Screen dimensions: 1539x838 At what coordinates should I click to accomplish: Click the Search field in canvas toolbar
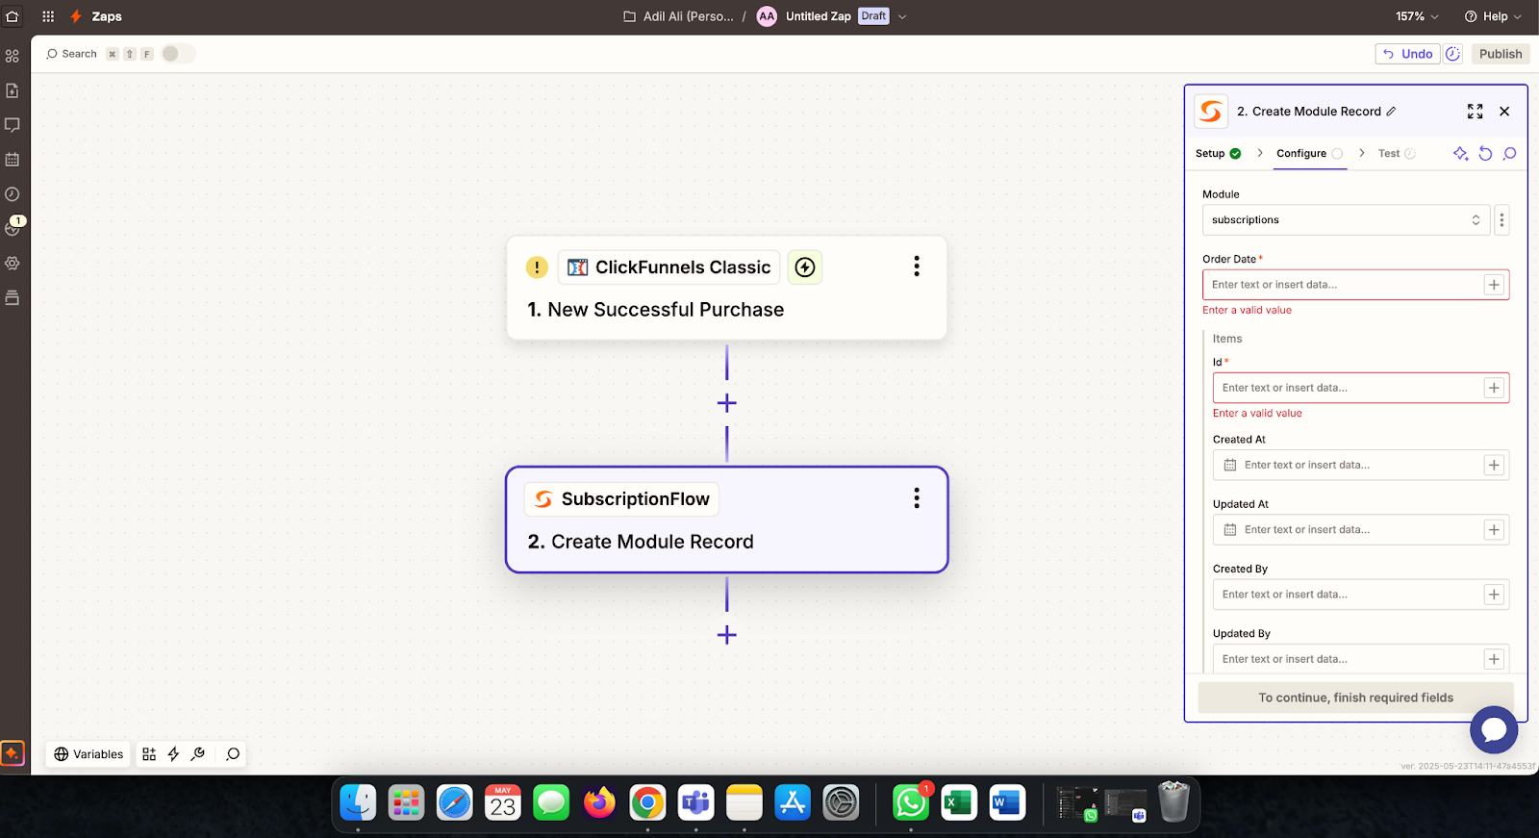(72, 54)
